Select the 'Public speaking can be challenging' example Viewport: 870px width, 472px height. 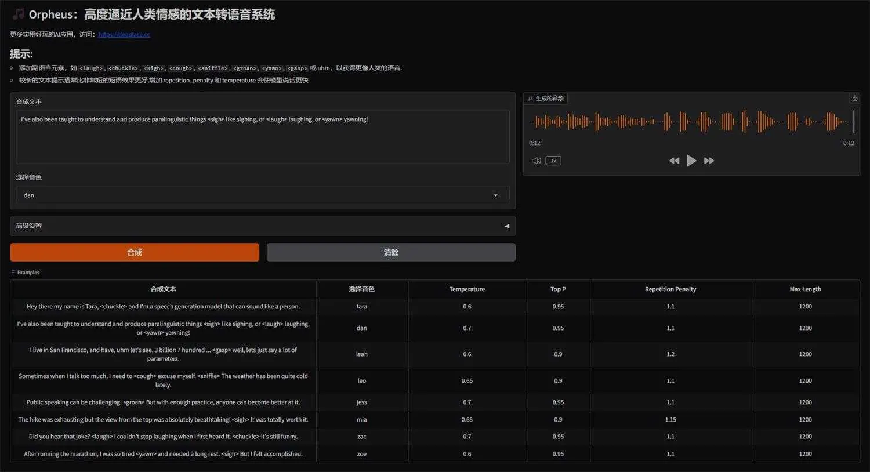(163, 402)
